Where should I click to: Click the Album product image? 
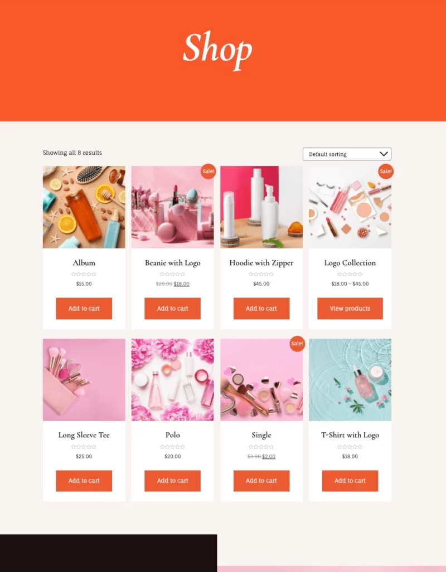(84, 207)
